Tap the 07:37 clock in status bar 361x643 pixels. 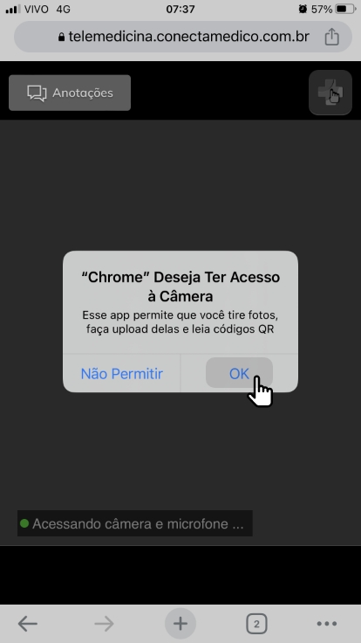180,9
